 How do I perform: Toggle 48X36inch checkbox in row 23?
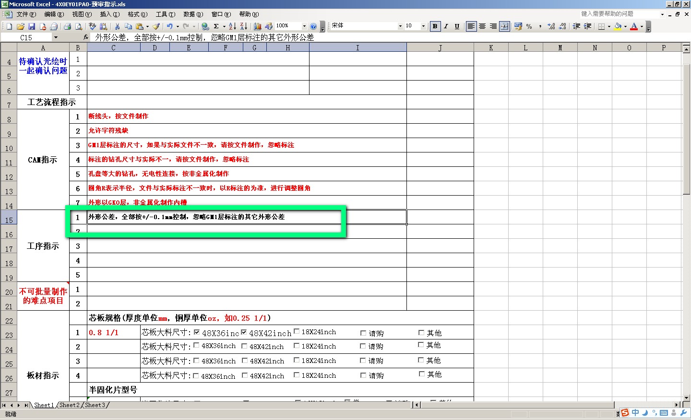pos(196,332)
